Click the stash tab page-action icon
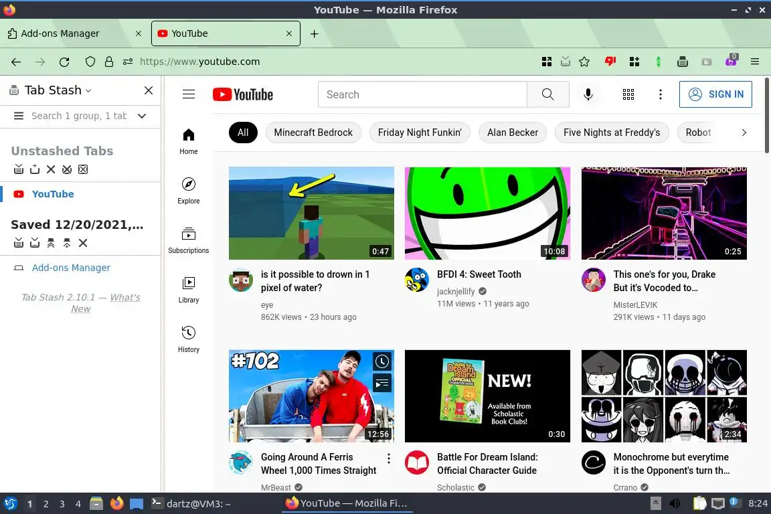 (566, 62)
